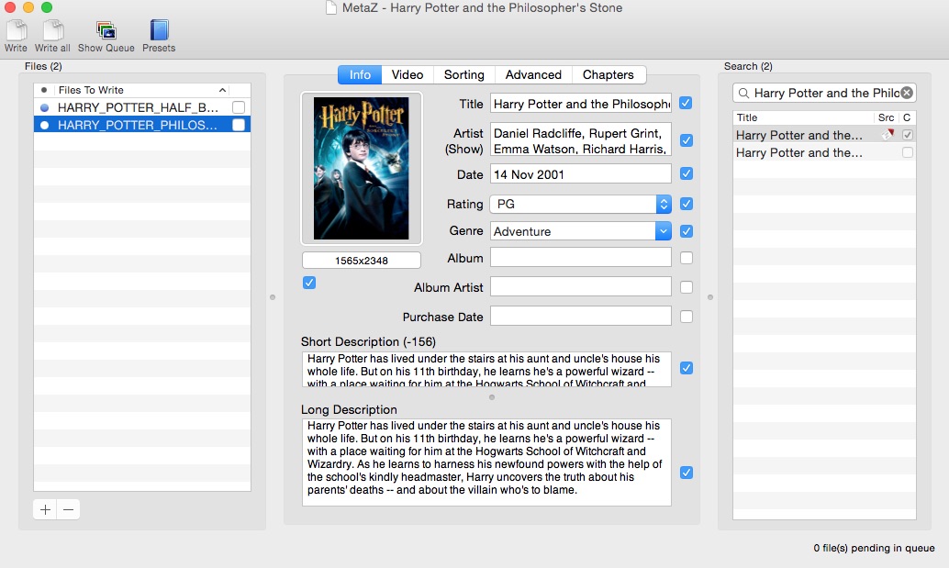Viewport: 949px width, 568px height.
Task: Remove a file with the minus button
Action: 69,509
